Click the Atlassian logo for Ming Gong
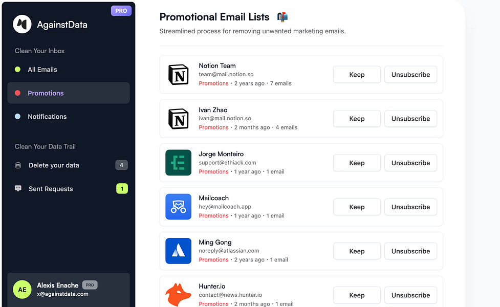The height and width of the screenshot is (307, 500). point(178,251)
